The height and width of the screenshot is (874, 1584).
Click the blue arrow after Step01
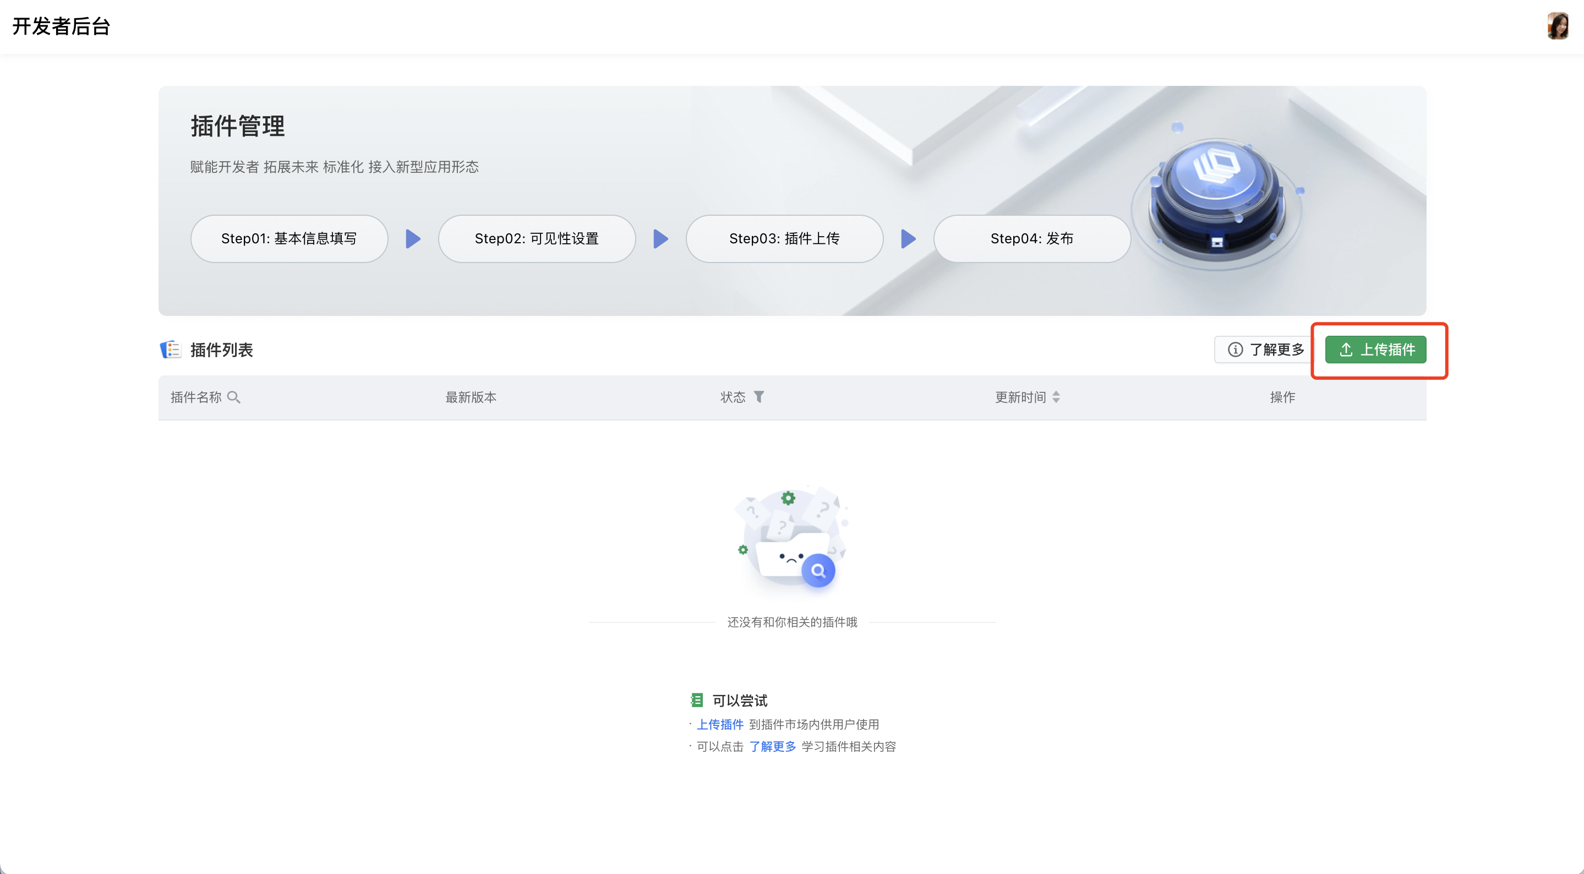coord(413,239)
